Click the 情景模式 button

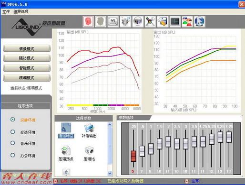pos(27,48)
